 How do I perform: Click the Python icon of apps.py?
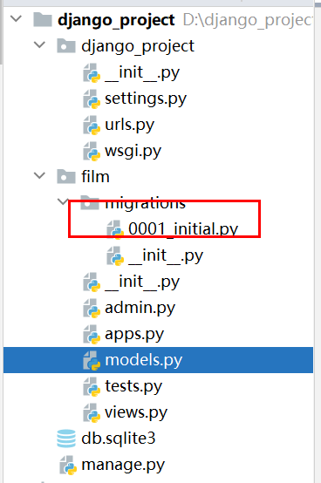click(92, 334)
